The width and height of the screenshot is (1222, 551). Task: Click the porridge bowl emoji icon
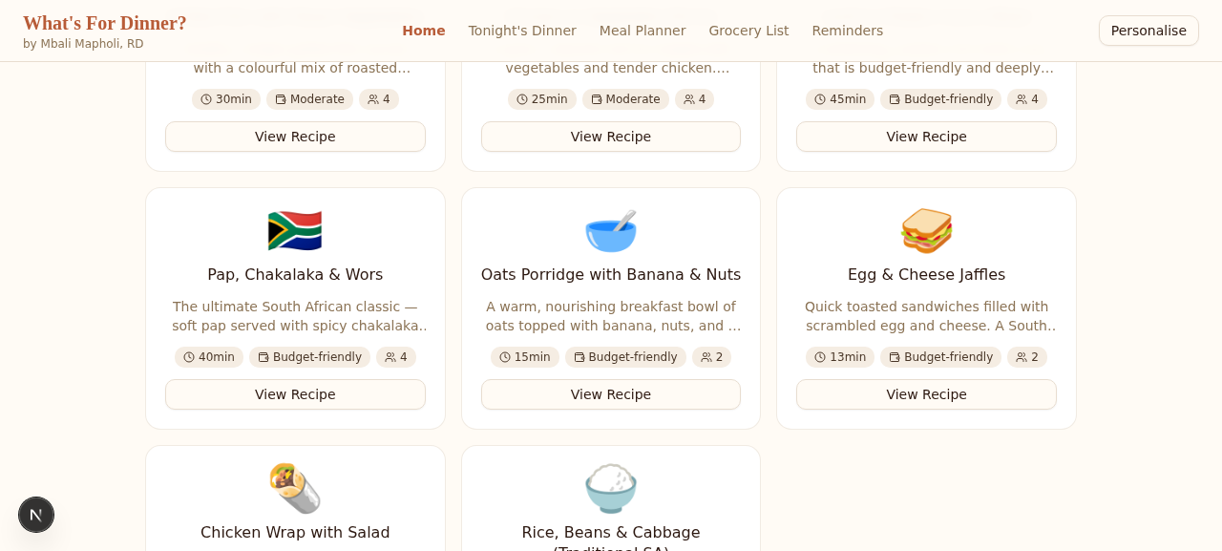611,231
